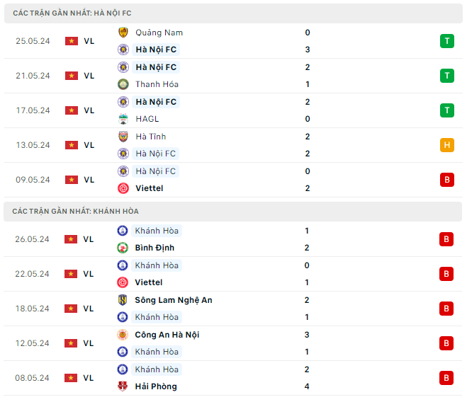Open the Viettel team link on 22.05.24

coord(149,282)
